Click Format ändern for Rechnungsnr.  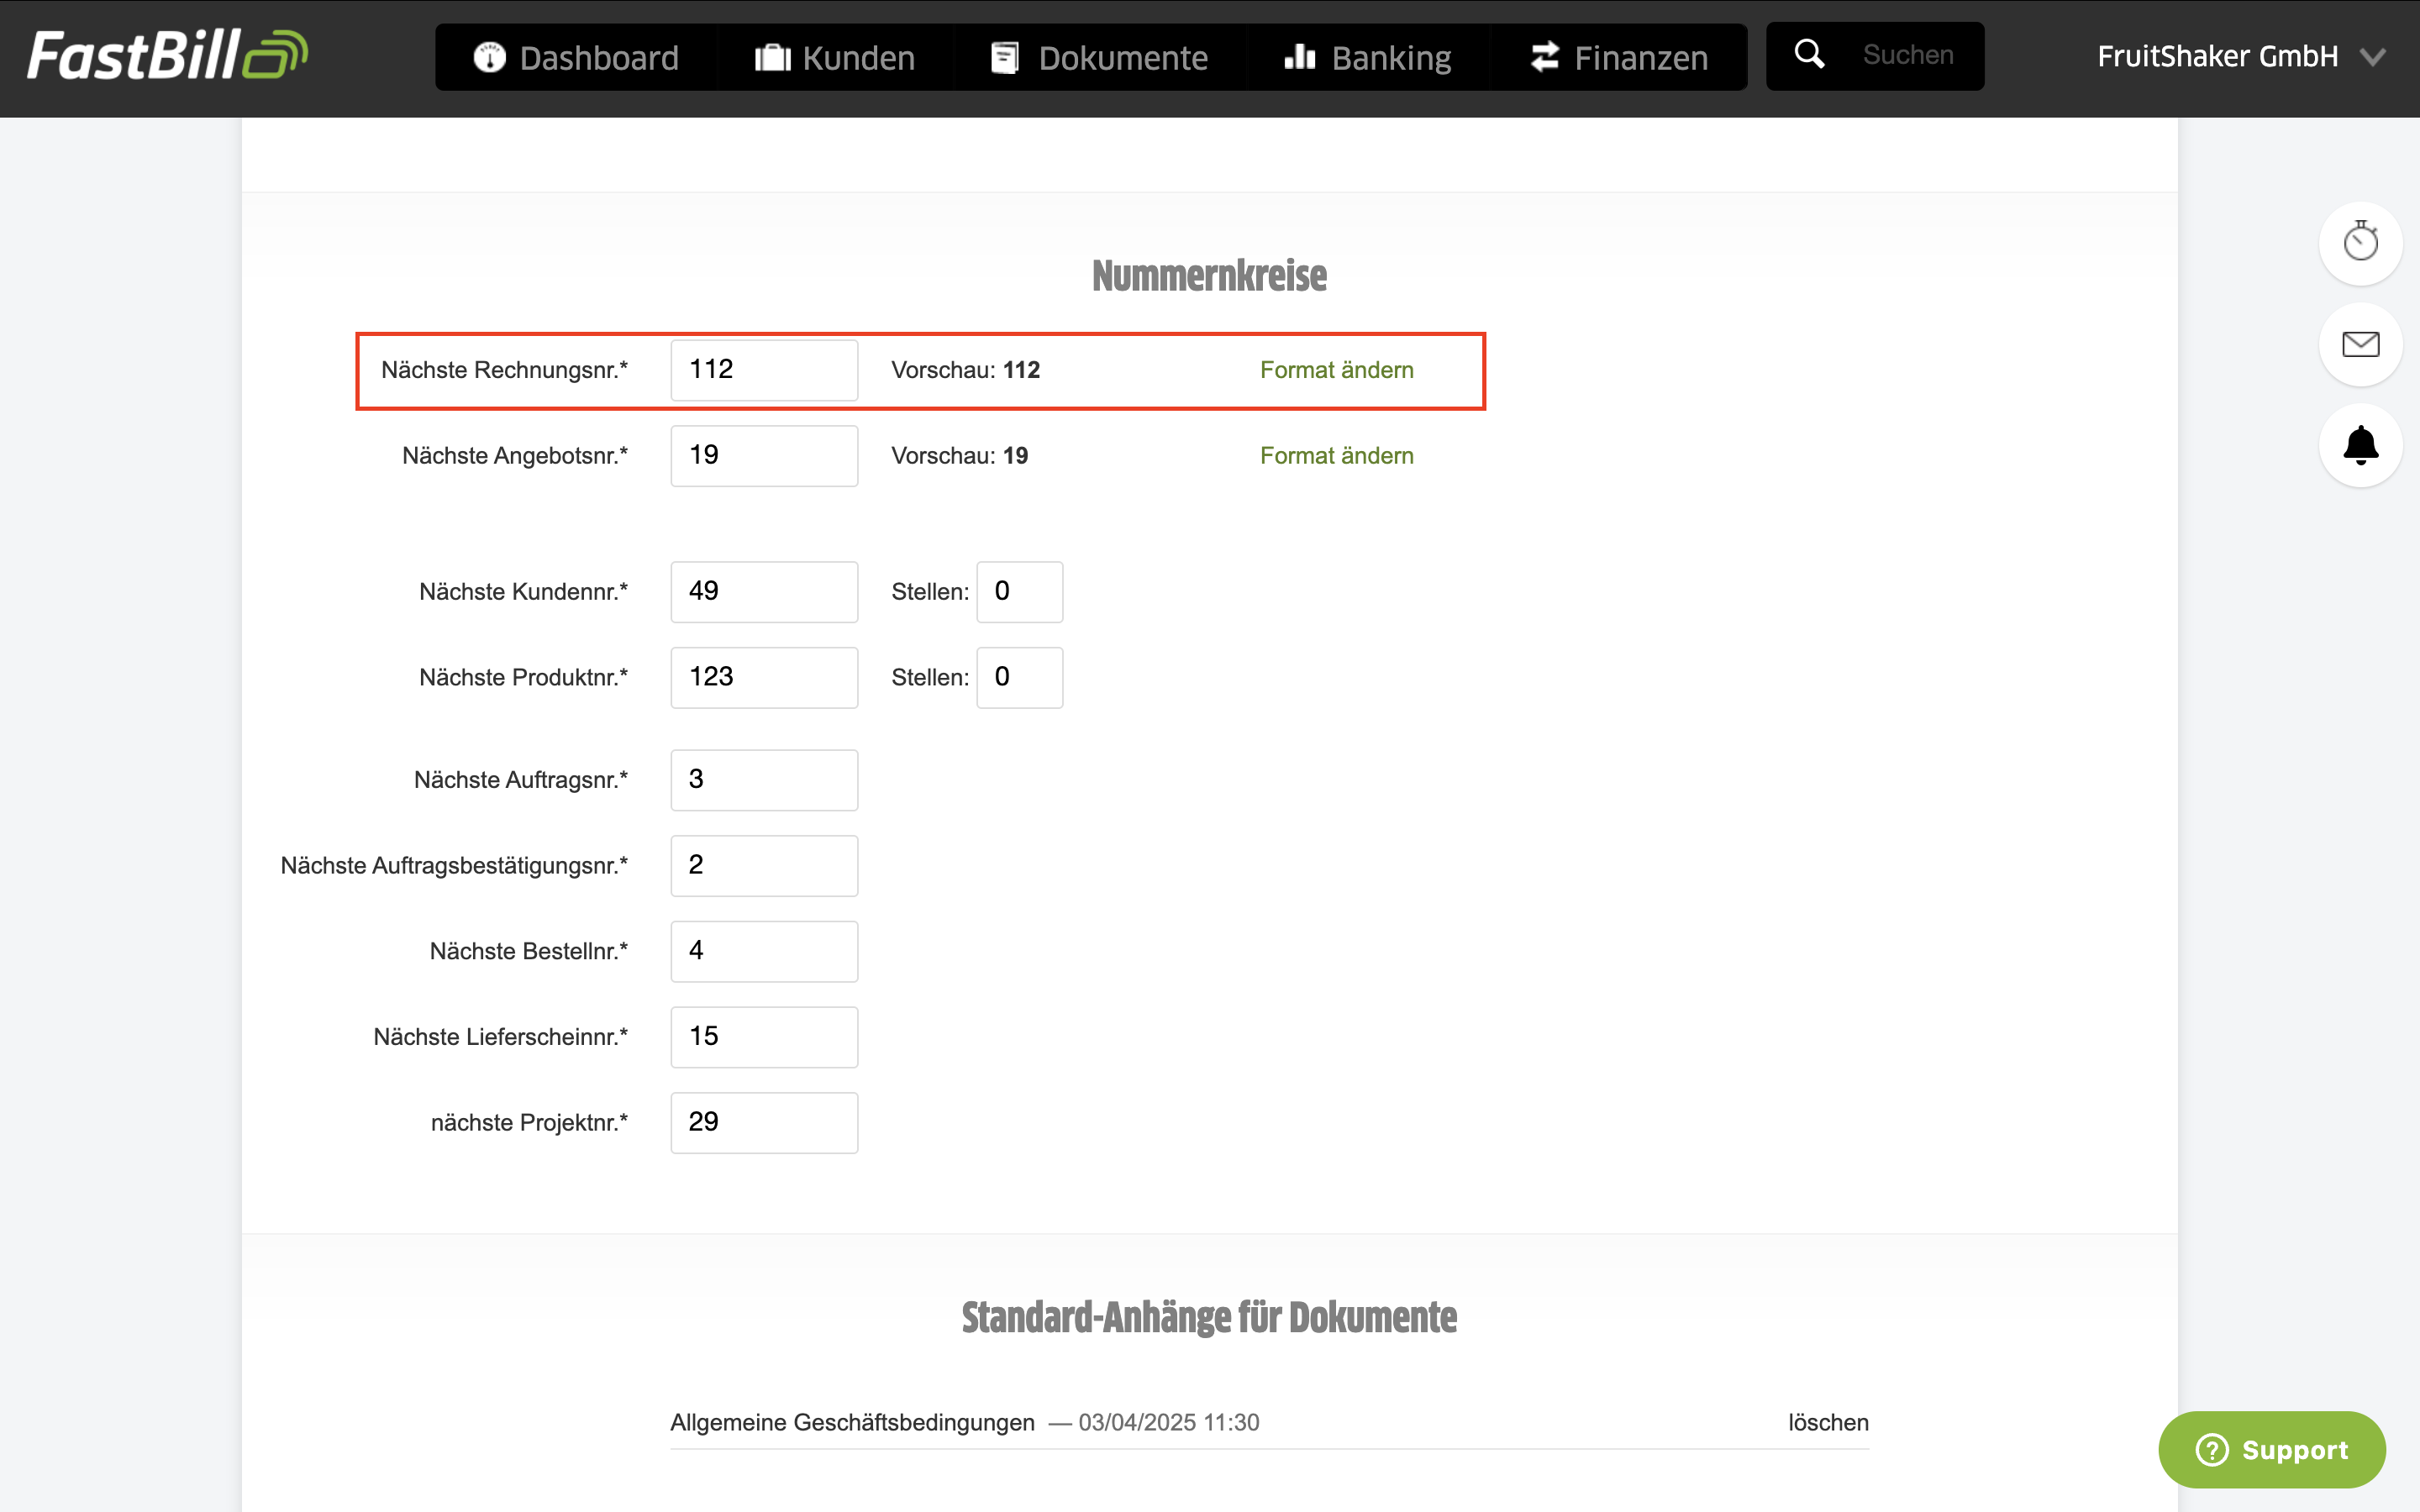point(1336,370)
